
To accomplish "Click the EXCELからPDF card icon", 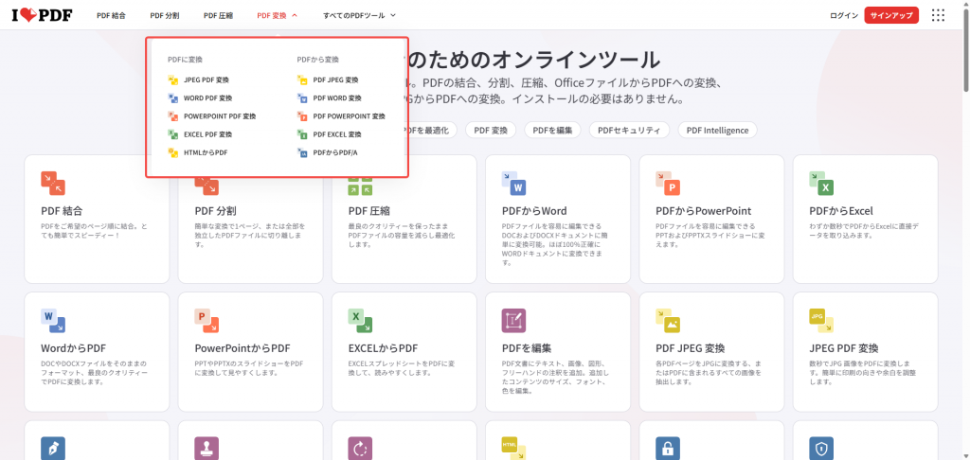I will click(361, 320).
